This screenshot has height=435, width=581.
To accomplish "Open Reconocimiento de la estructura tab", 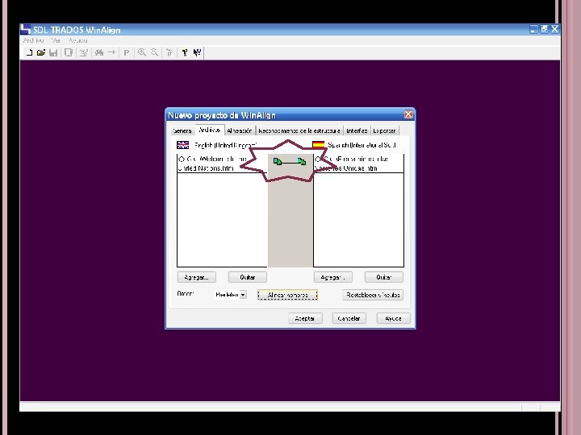I will [299, 130].
